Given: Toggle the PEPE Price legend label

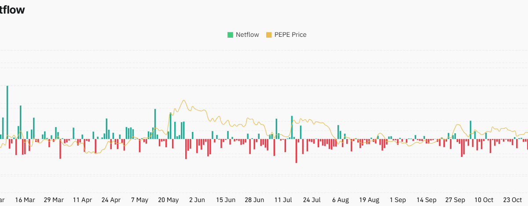Looking at the screenshot, I should click(290, 35).
